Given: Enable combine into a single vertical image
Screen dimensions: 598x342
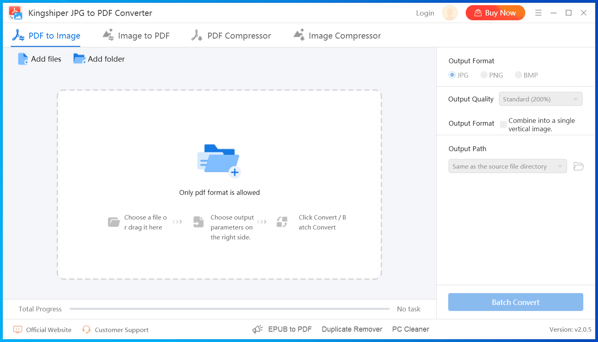Looking at the screenshot, I should tap(503, 124).
